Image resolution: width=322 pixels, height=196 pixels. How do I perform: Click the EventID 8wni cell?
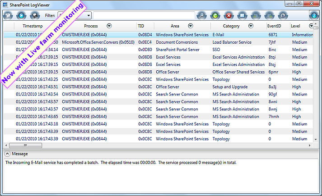(273, 101)
